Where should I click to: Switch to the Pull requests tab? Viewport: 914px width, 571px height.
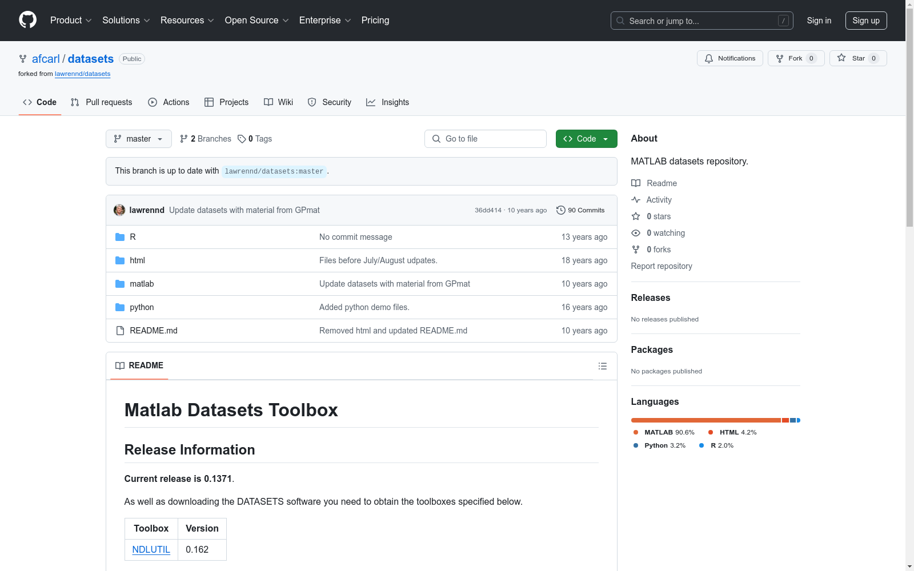pyautogui.click(x=102, y=102)
